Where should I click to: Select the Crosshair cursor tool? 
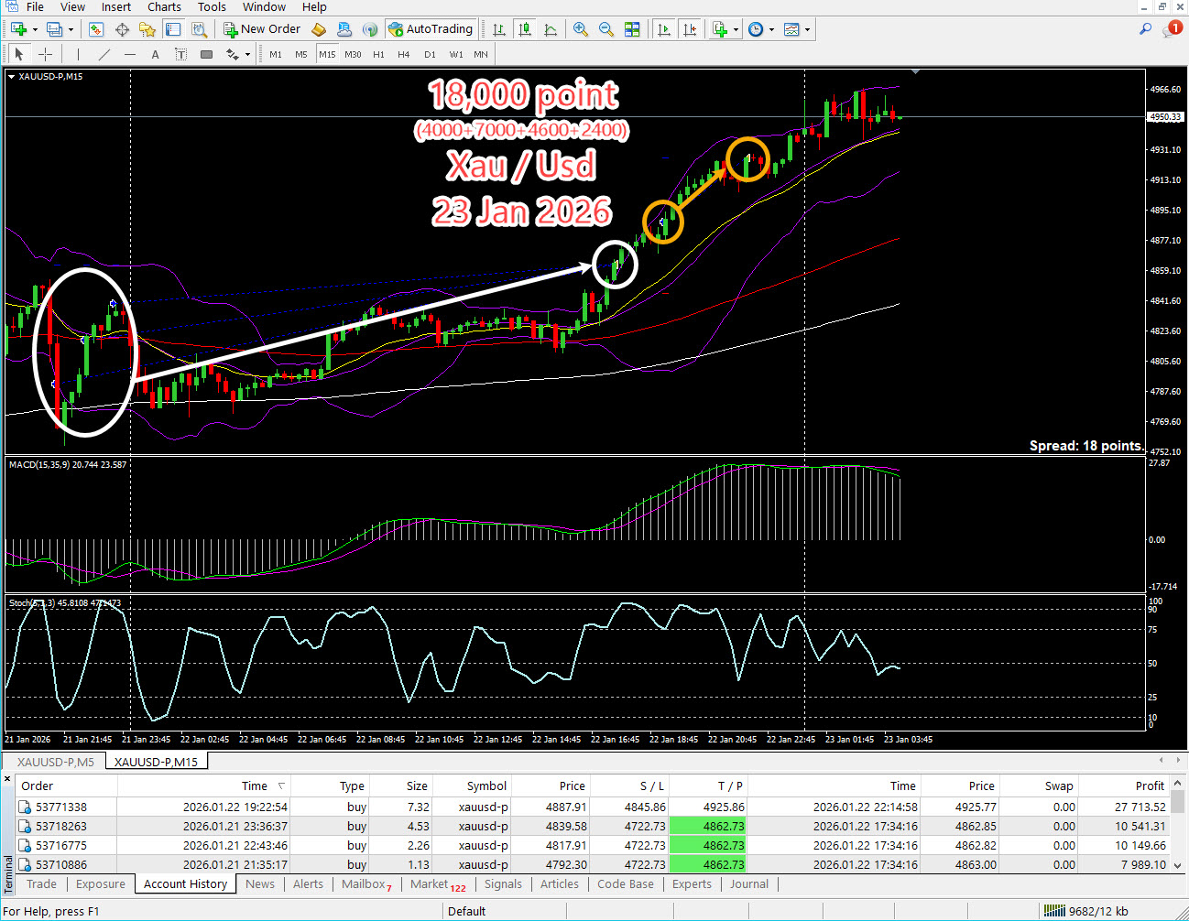point(45,54)
